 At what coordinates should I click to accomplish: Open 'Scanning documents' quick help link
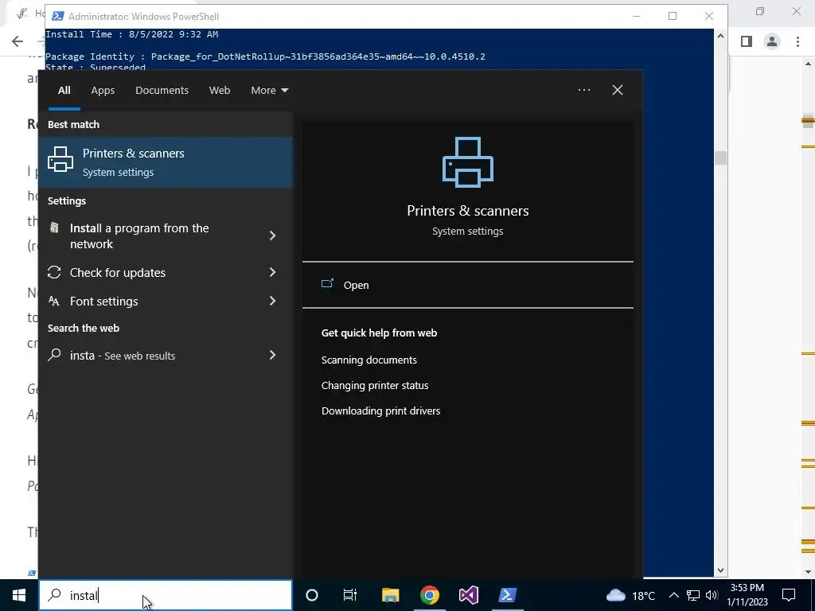pos(369,360)
